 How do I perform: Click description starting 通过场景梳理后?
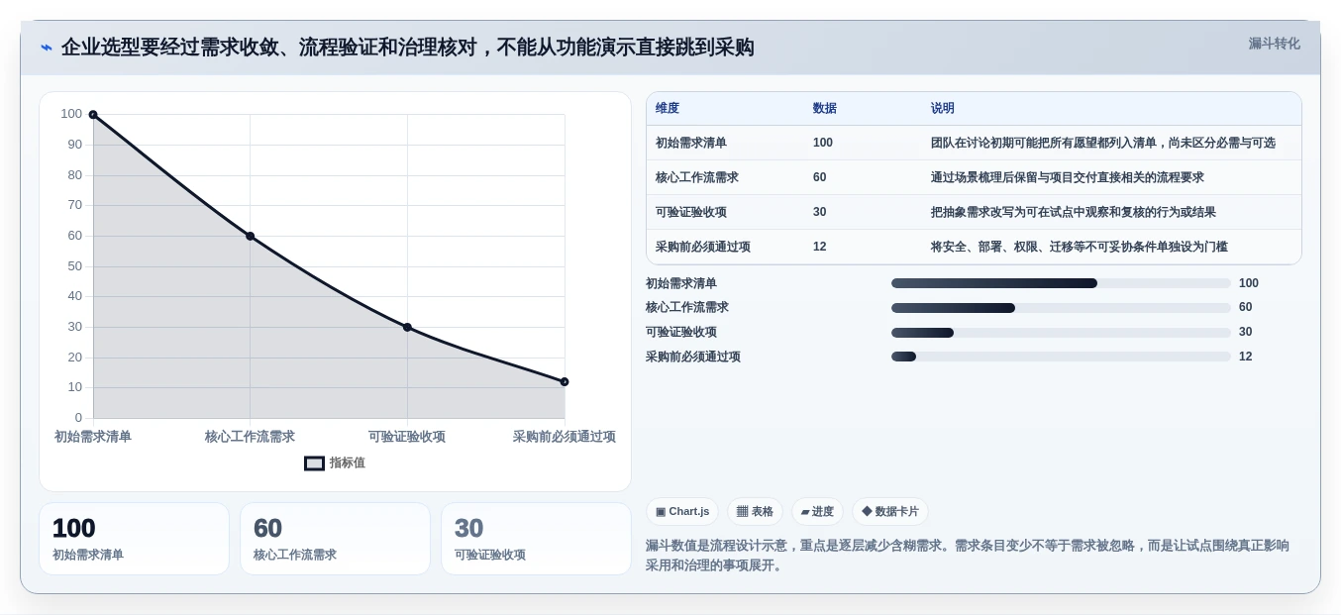[x=1068, y=177]
